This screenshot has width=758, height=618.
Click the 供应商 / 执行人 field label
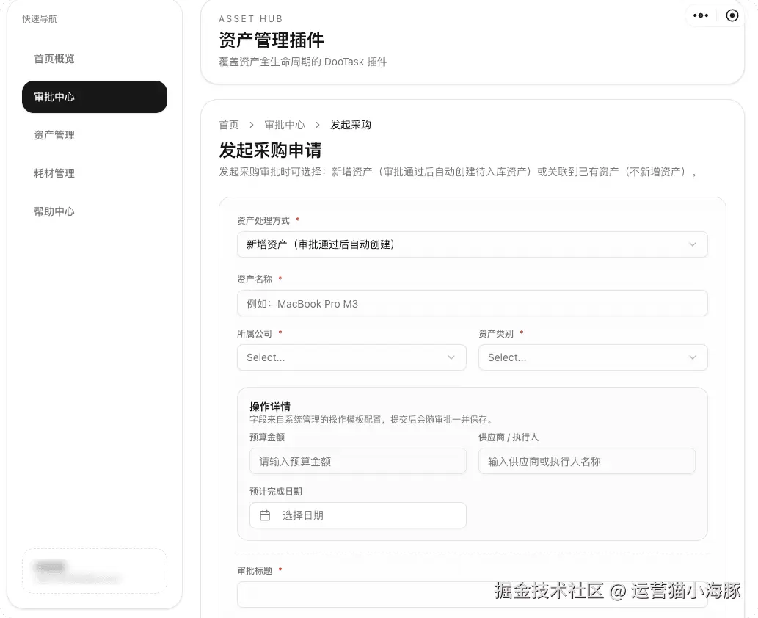pos(508,437)
